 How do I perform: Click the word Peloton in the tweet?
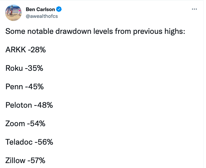click(x=19, y=105)
